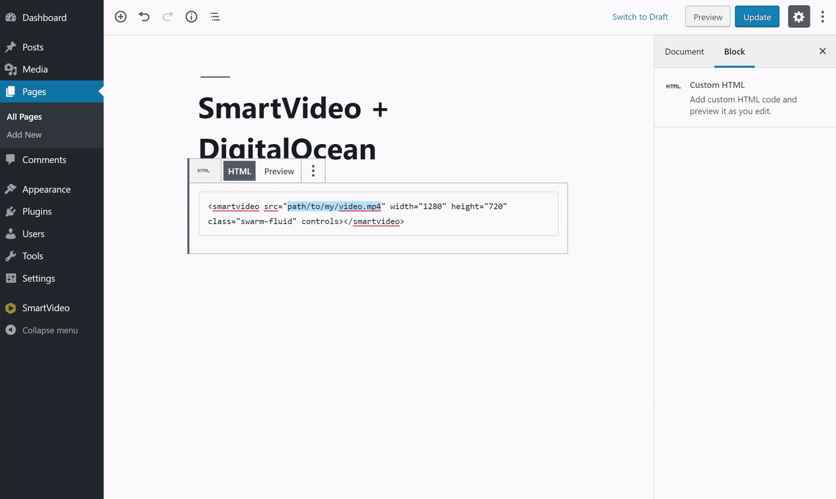
Task: Click the highlighted path/to/my/video.mp4 text
Action: pos(334,206)
